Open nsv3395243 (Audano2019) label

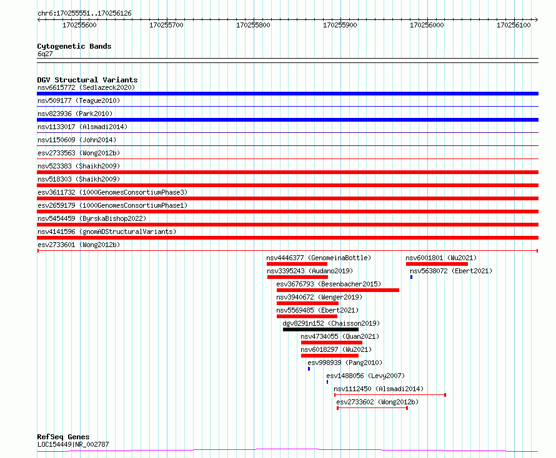point(310,271)
